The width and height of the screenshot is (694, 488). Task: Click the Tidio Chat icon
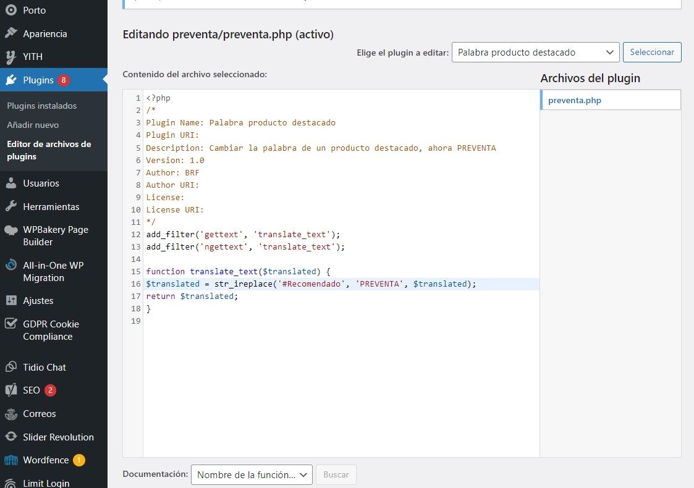tap(11, 368)
